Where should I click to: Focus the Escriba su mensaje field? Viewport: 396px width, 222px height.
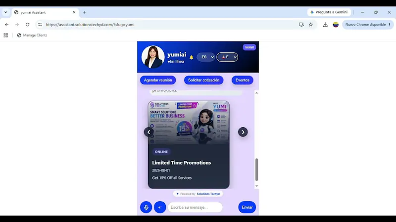pyautogui.click(x=195, y=207)
